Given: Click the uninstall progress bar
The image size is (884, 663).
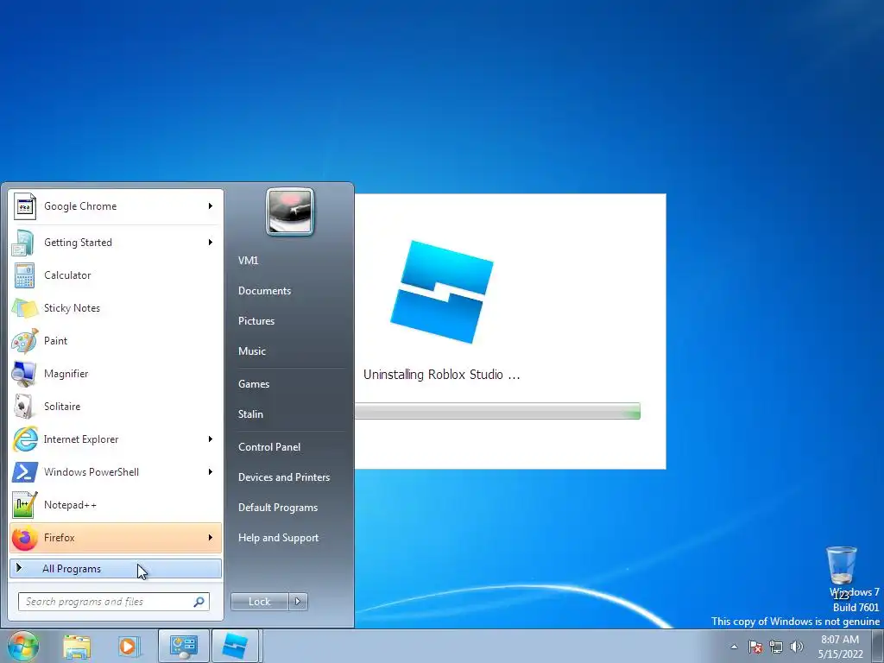Looking at the screenshot, I should click(x=497, y=411).
